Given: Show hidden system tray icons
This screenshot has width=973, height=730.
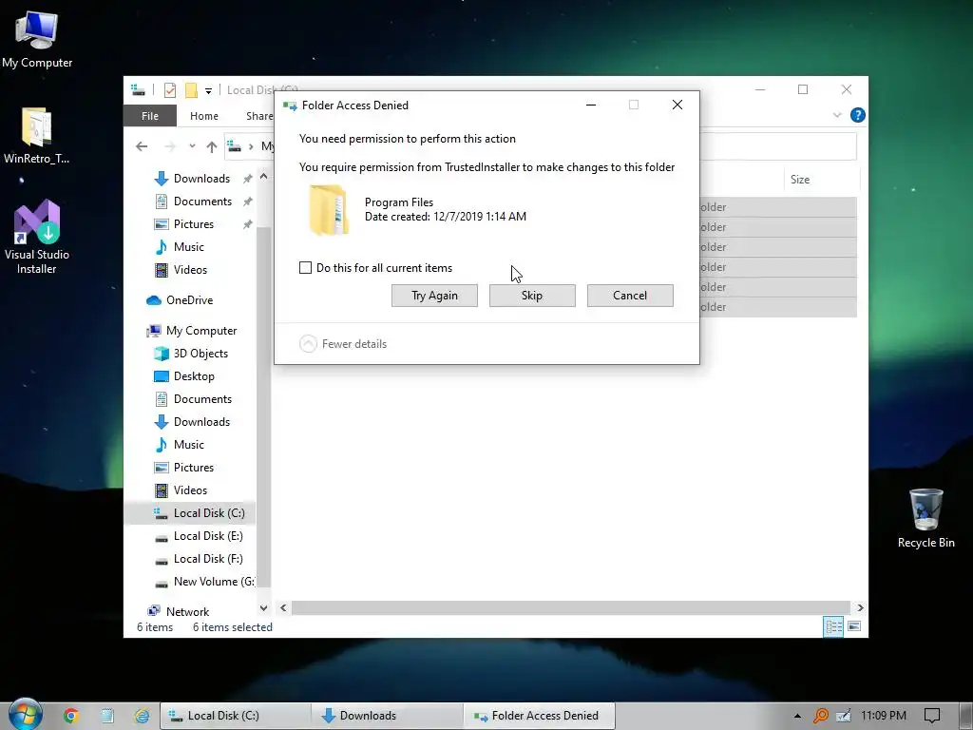Looking at the screenshot, I should tap(797, 716).
